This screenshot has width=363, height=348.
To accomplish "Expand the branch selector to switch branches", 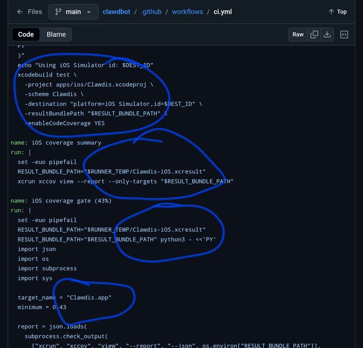I will point(73,12).
